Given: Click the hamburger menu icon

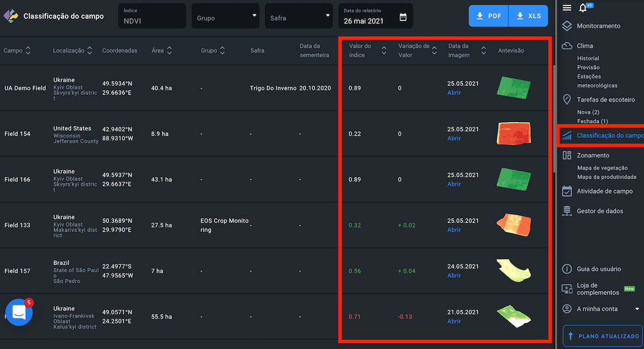Looking at the screenshot, I should point(567,8).
